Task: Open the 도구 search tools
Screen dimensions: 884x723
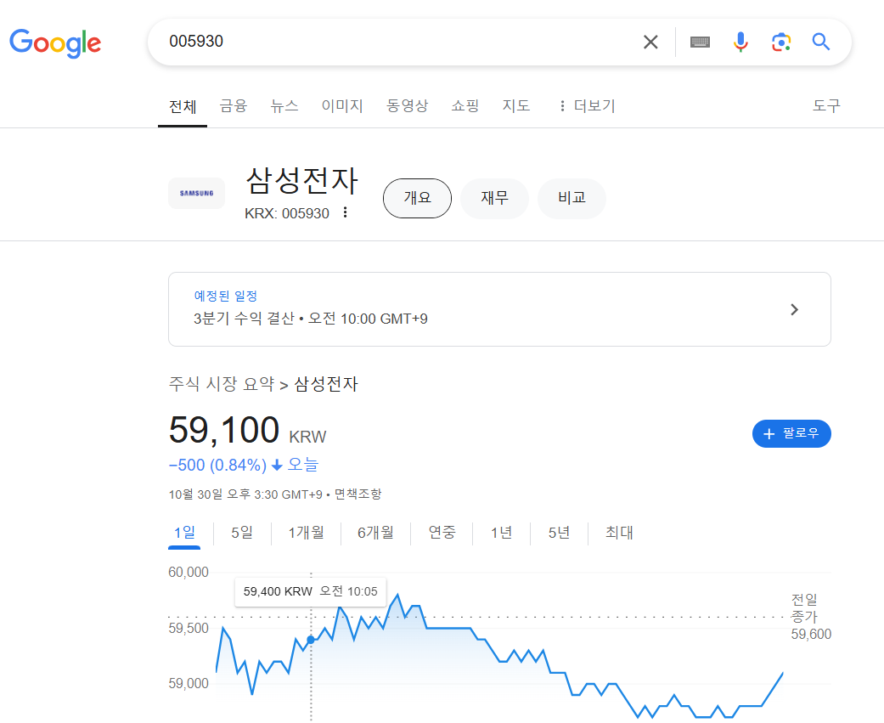Action: (x=826, y=105)
